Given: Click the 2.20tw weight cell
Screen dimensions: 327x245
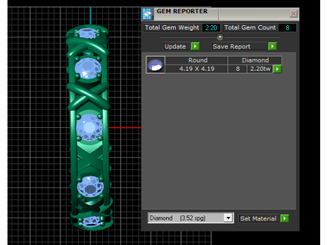Looking at the screenshot, I should click(260, 69).
